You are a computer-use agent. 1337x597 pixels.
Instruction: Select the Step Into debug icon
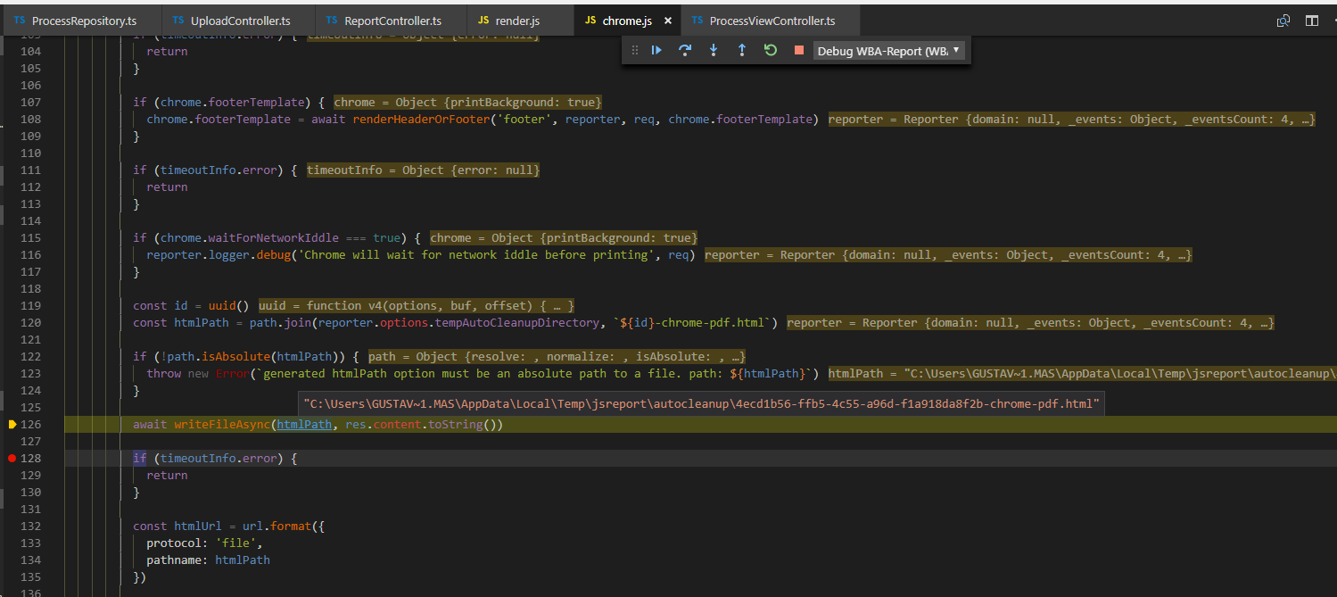click(714, 50)
